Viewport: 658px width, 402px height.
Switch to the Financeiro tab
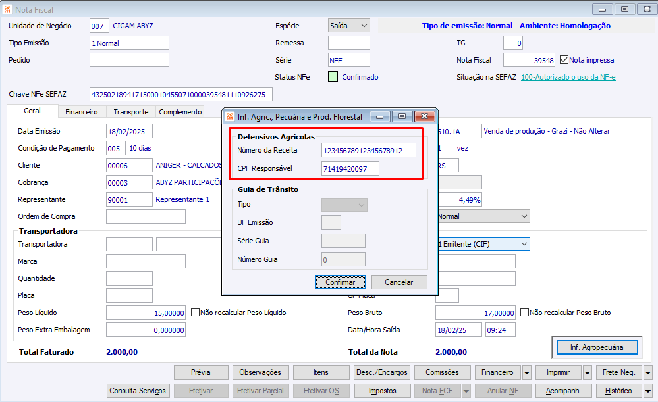click(x=82, y=112)
